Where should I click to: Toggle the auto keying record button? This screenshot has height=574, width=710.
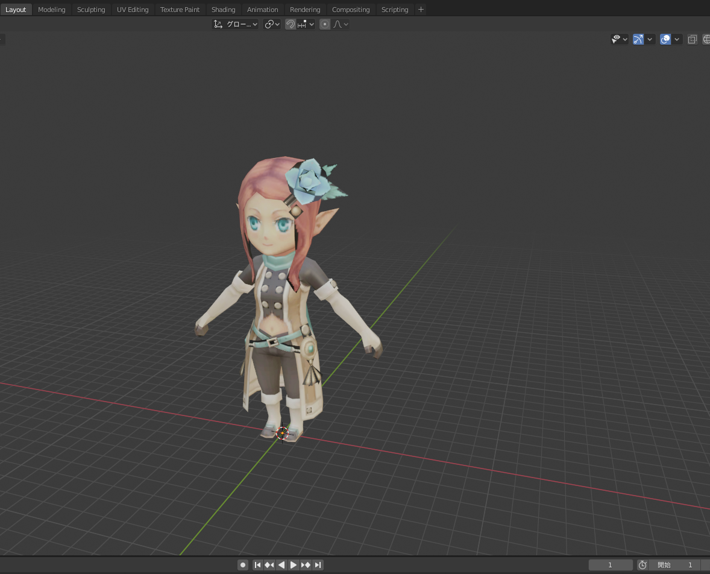(x=243, y=565)
